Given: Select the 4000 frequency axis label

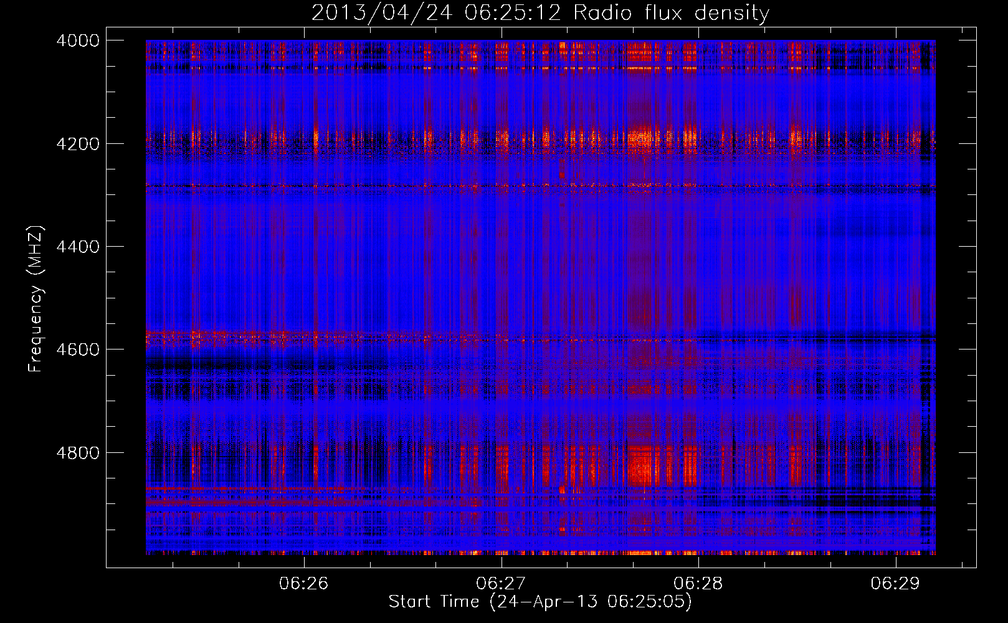Looking at the screenshot, I should click(x=78, y=40).
